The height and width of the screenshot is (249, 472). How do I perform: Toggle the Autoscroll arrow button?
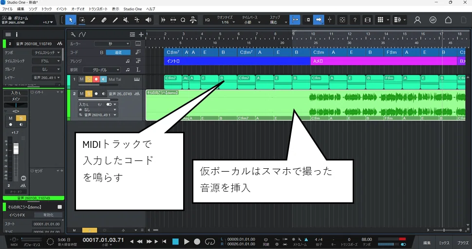[x=318, y=20]
